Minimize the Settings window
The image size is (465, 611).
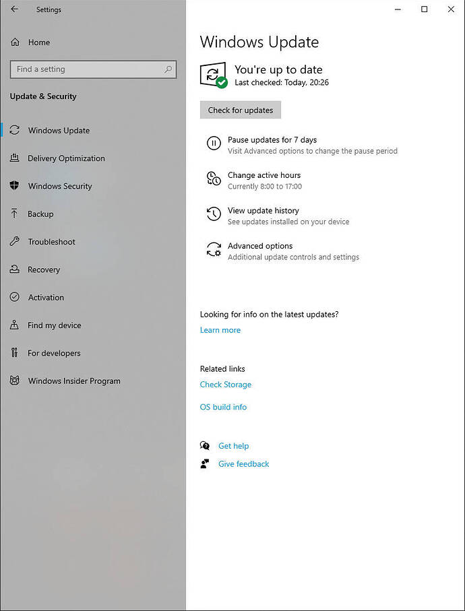click(398, 9)
